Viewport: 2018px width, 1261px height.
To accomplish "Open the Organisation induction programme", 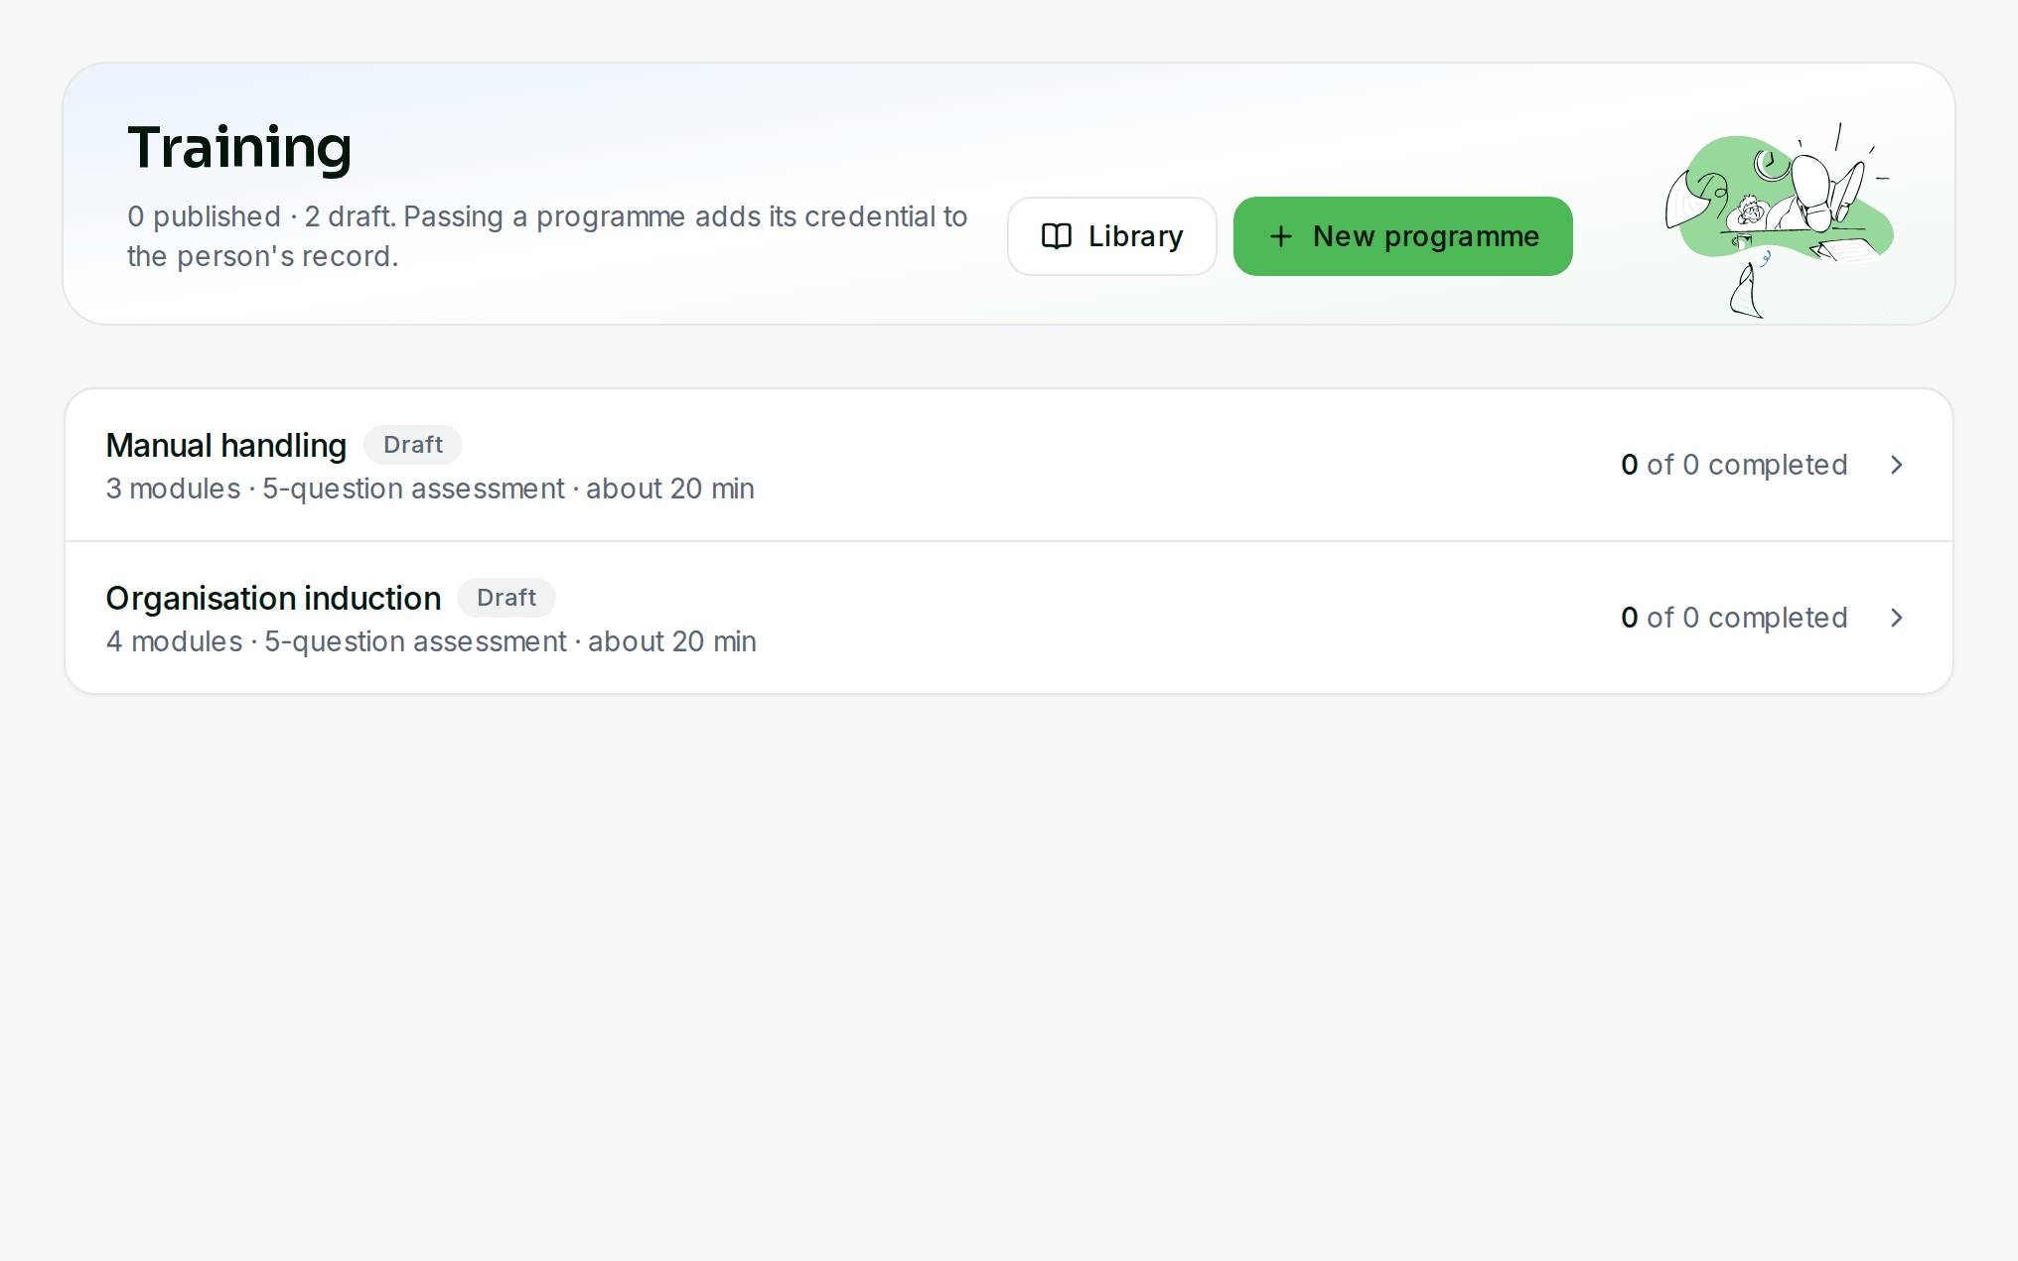I will click(x=1009, y=618).
